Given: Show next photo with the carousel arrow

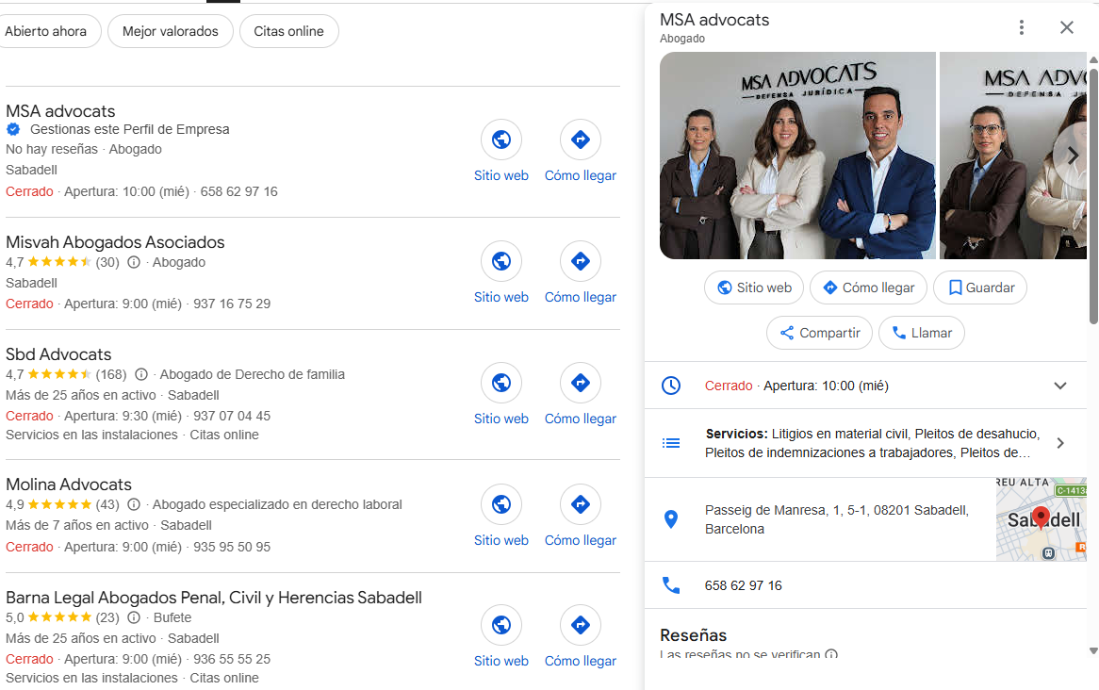Looking at the screenshot, I should [1072, 155].
